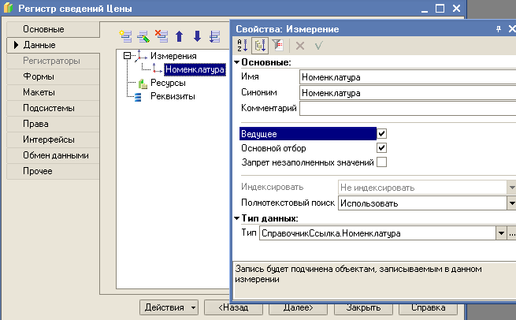Viewport: 516px width, 320px height.
Task: Open the Полнотекстовый поиск dropdown
Action: [511, 203]
